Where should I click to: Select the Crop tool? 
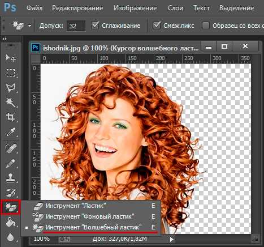(11, 117)
